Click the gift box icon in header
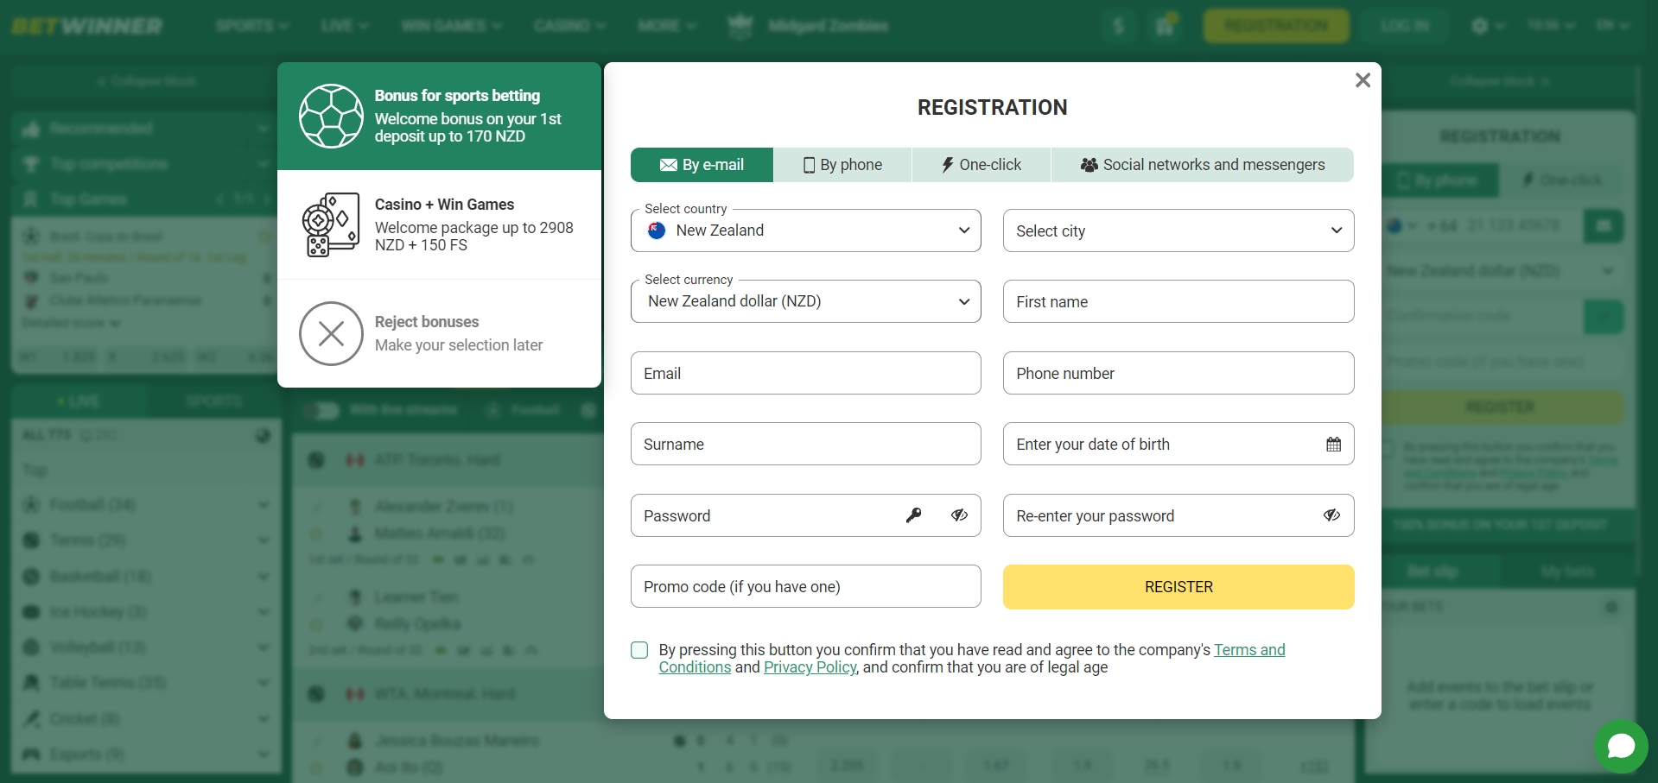Viewport: 1658px width, 783px height. click(1165, 26)
